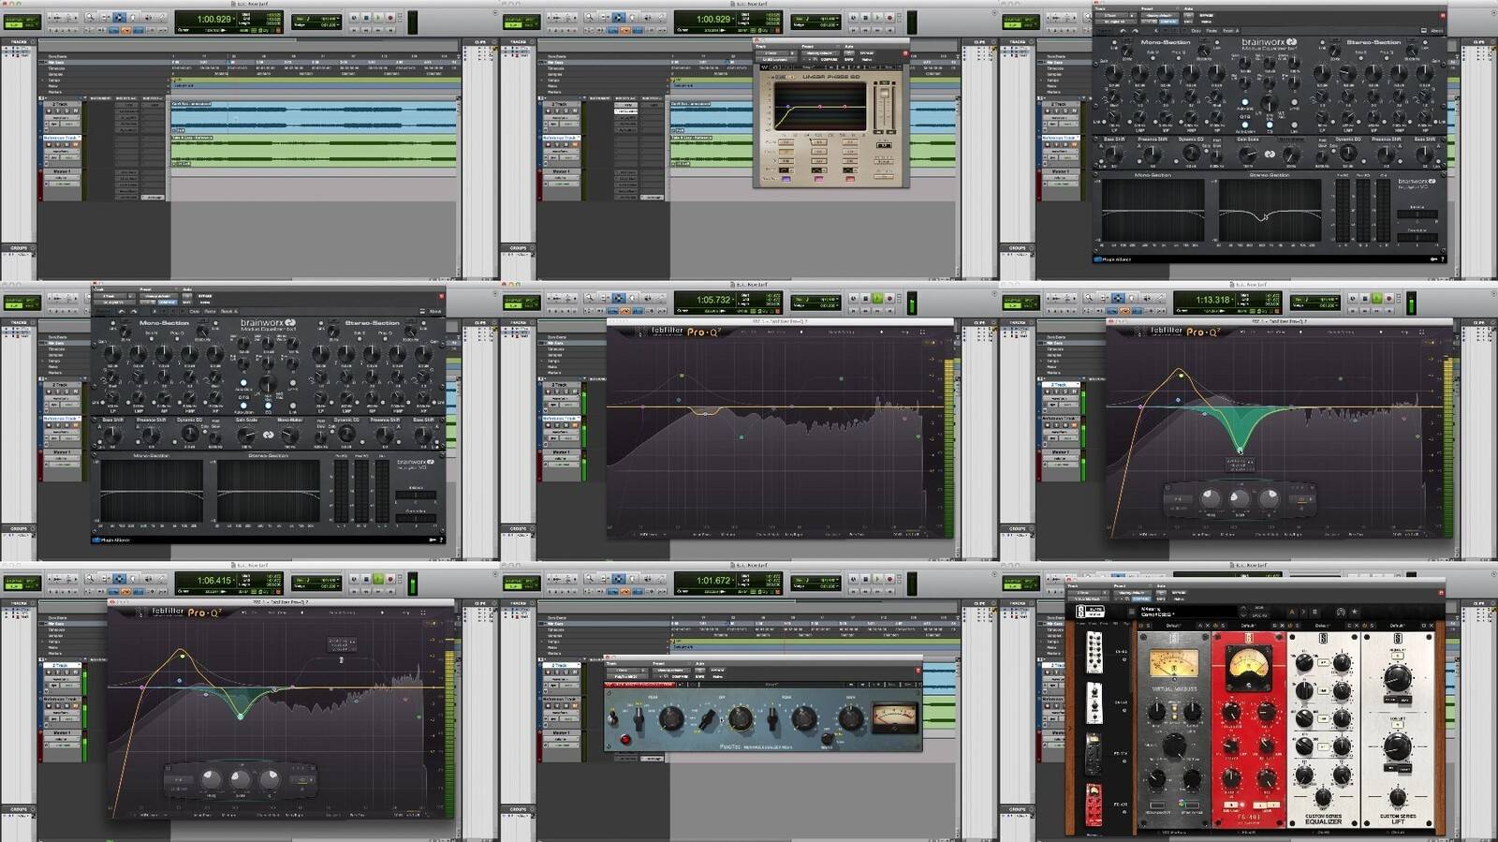This screenshot has width=1498, height=842.
Task: Record-enable 2 Track in the plugin-free session
Action: 49,111
